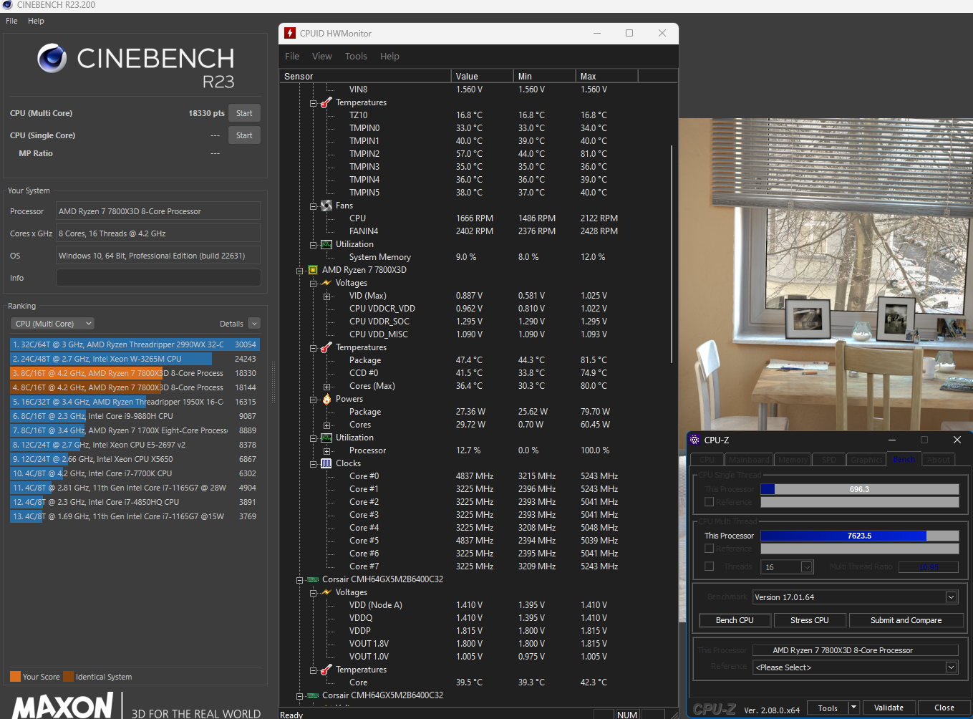973x719 pixels.
Task: Switch to the Memory tab in CPU-Z
Action: click(x=793, y=460)
